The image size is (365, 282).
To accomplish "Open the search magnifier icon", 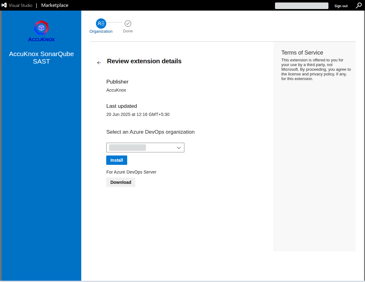I will pyautogui.click(x=358, y=6).
